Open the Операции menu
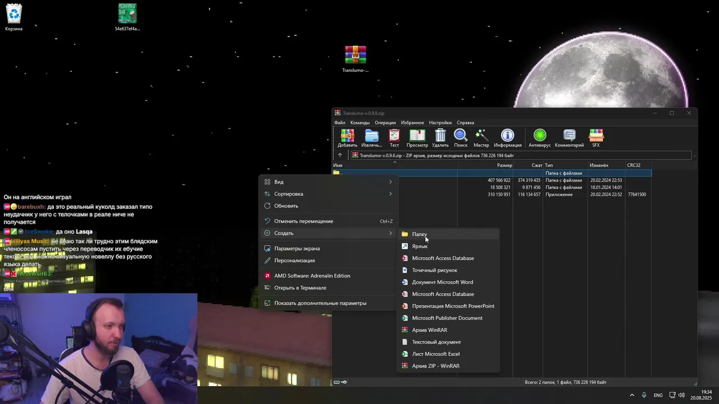 [385, 122]
